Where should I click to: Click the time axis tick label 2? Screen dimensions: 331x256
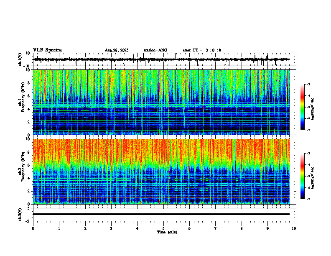(x=85, y=228)
